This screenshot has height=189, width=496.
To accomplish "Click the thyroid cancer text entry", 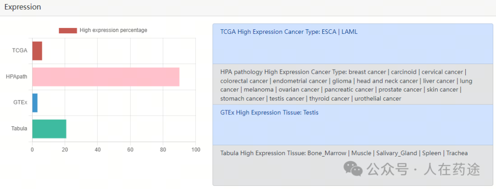I will 329,98.
